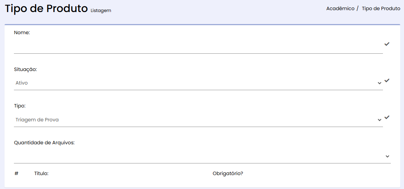This screenshot has width=404, height=189.
Task: Open the Triagem de Prova dropdown
Action: (x=198, y=120)
